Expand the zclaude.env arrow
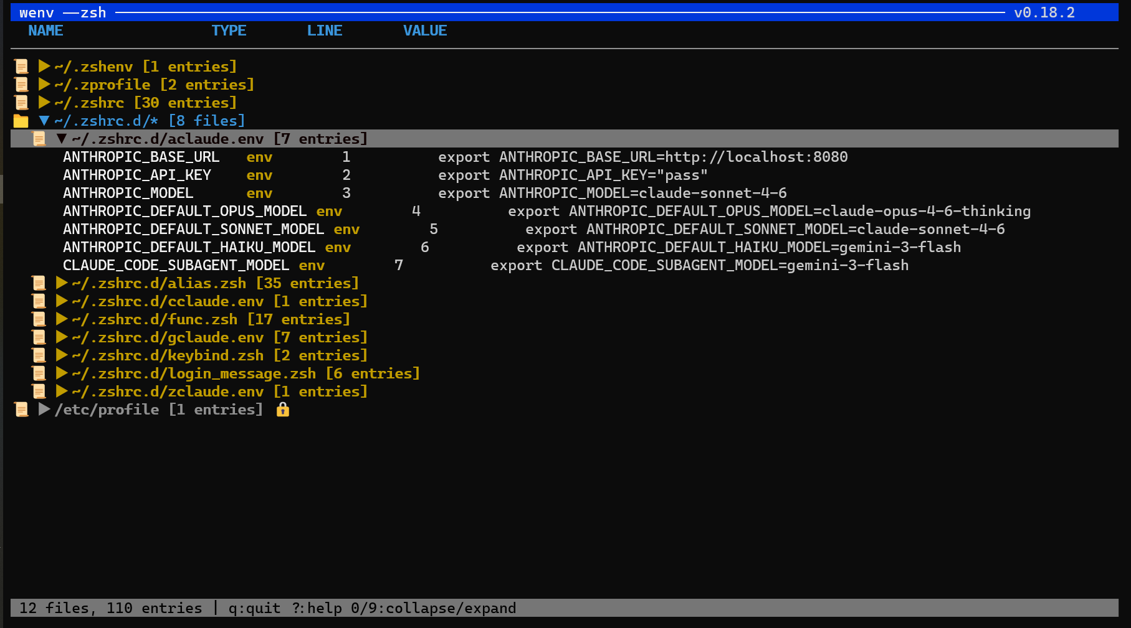 coord(62,391)
